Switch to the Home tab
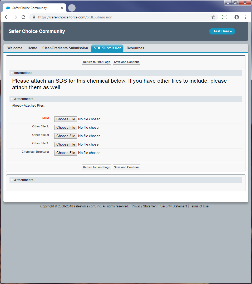The height and width of the screenshot is (284, 252). [32, 48]
